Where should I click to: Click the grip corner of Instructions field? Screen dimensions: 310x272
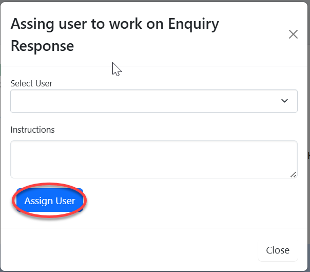click(x=293, y=174)
